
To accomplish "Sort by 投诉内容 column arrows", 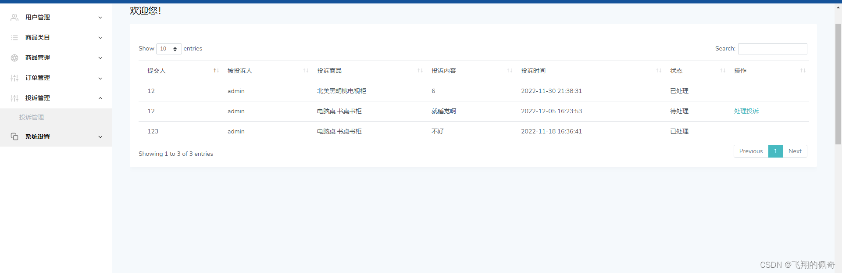I will coord(510,71).
